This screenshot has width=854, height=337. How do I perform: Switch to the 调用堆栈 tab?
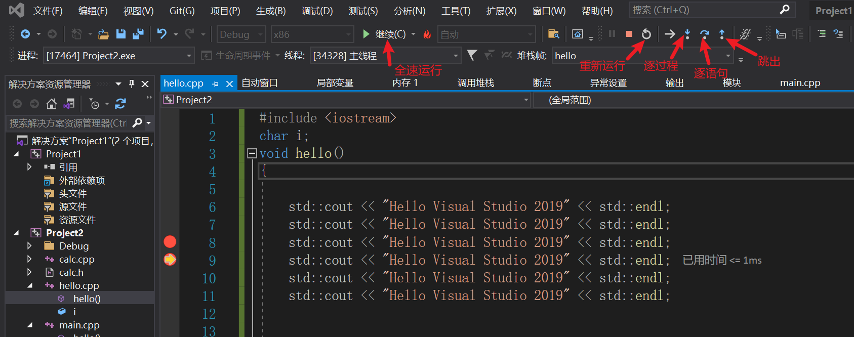(x=475, y=83)
